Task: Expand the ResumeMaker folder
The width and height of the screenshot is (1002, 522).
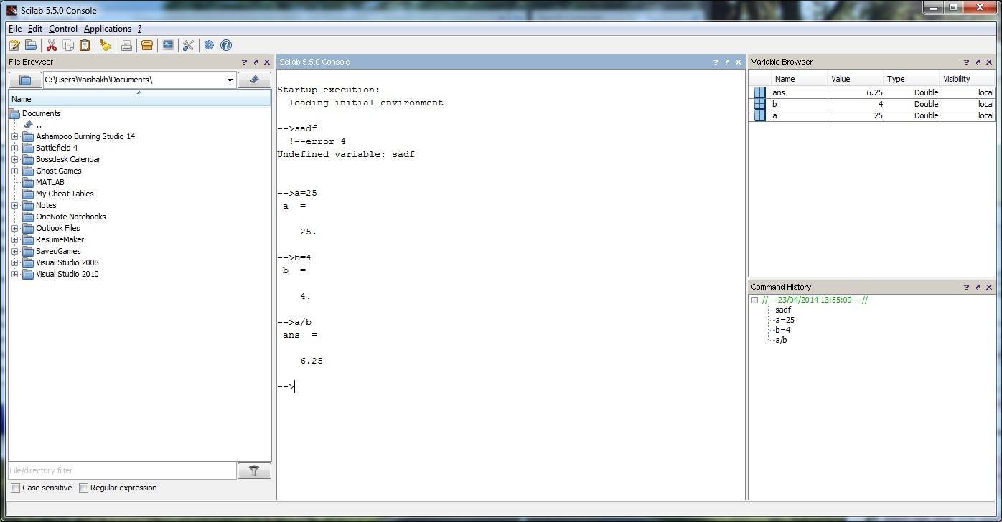Action: click(x=14, y=239)
